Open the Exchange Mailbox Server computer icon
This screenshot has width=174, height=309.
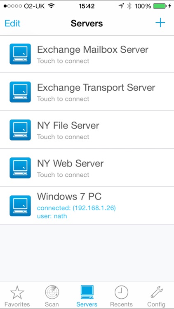20,54
